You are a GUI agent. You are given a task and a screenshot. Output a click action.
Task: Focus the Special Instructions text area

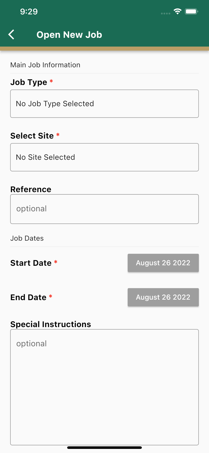104,387
